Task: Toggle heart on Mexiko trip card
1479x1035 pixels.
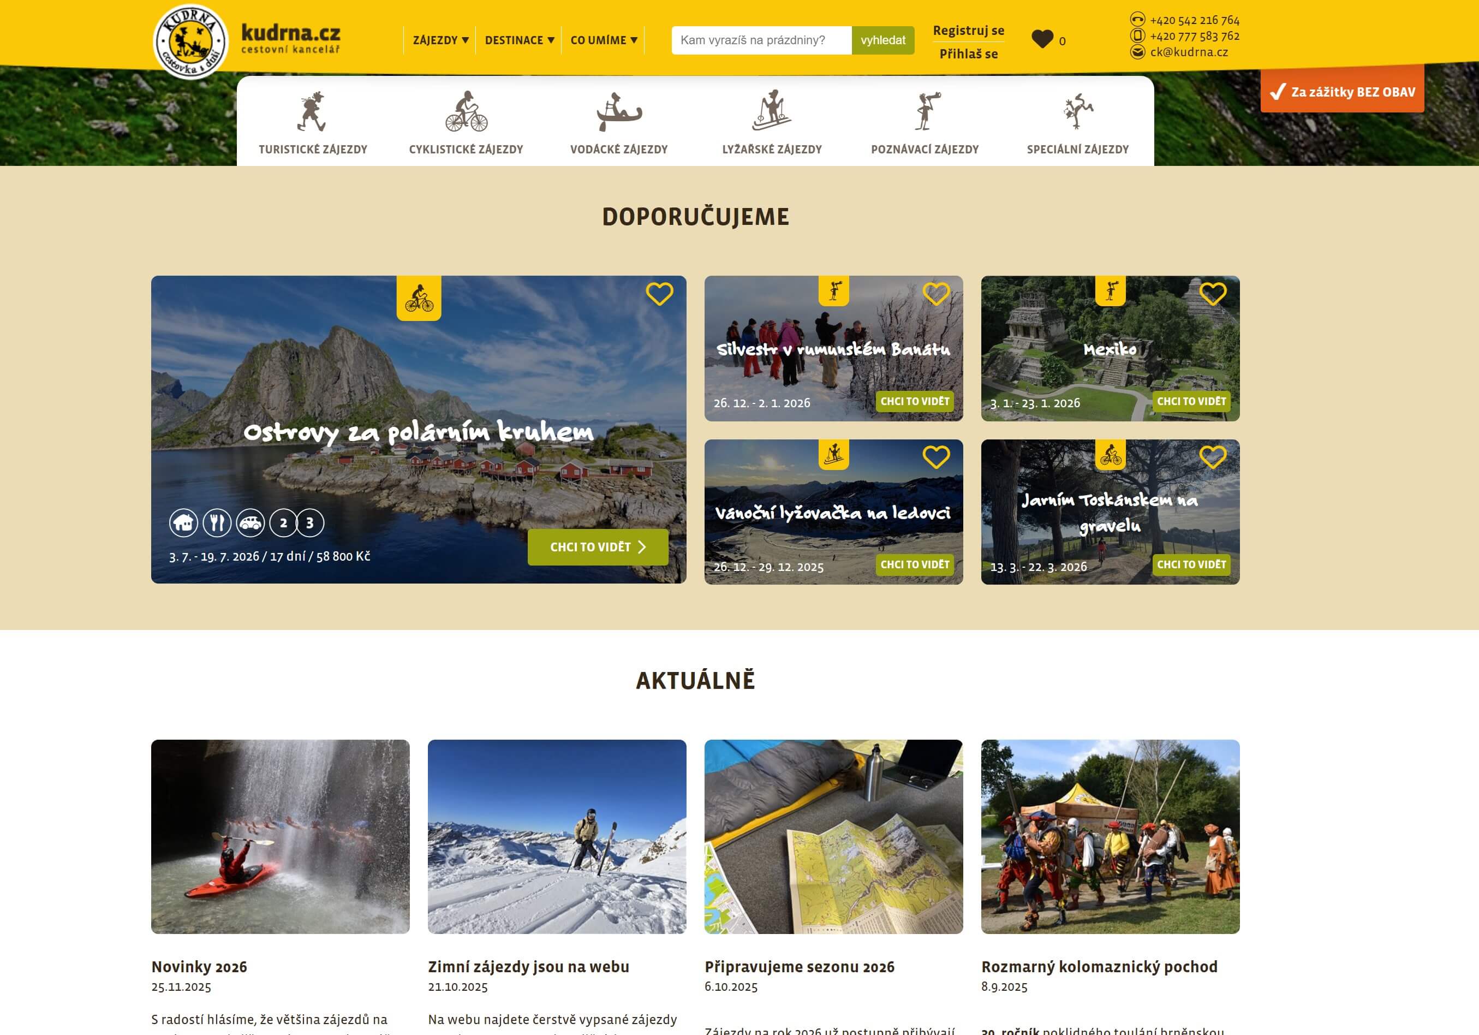Action: pos(1212,294)
